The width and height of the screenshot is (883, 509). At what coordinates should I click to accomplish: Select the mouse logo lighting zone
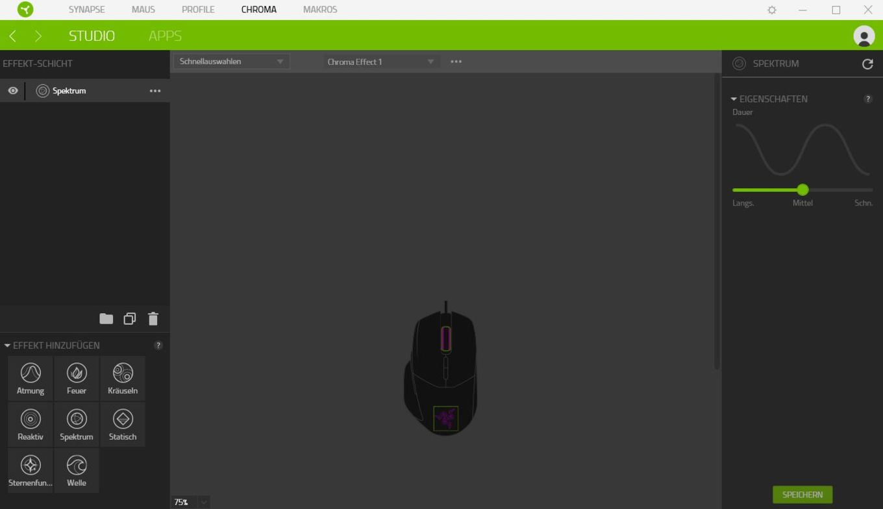pos(445,418)
